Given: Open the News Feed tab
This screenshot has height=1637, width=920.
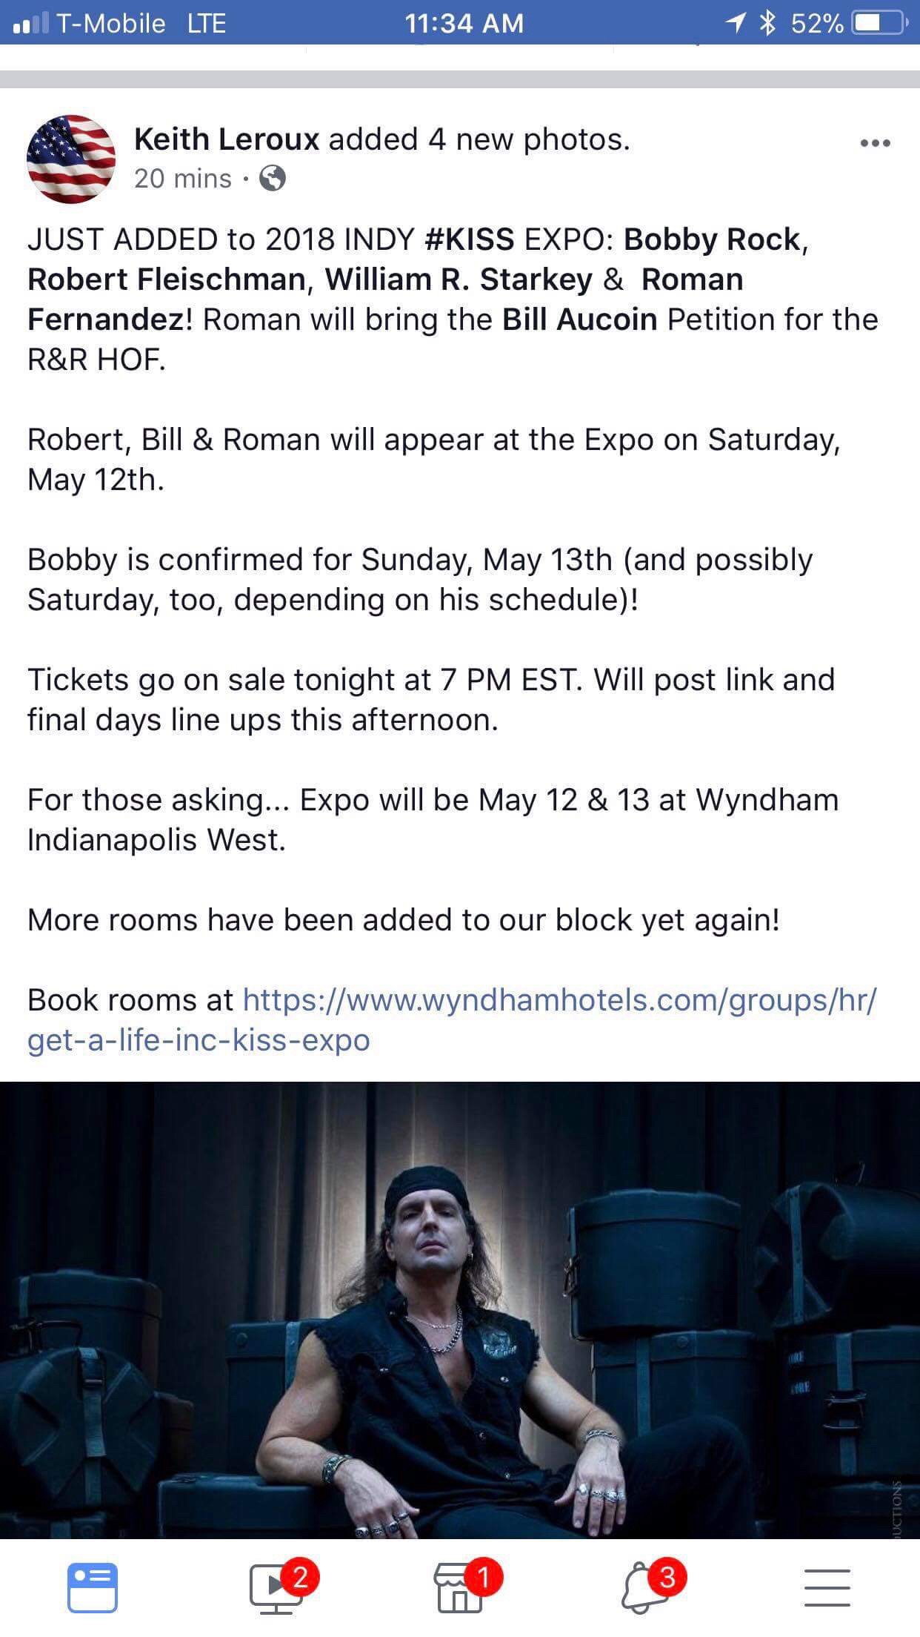Looking at the screenshot, I should coord(92,1588).
